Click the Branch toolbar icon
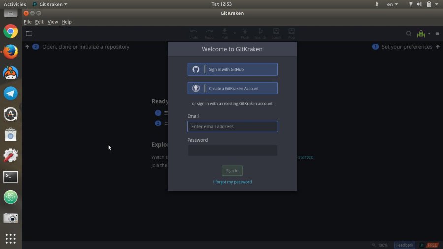Screen dimensions: 443x249 point(260,33)
